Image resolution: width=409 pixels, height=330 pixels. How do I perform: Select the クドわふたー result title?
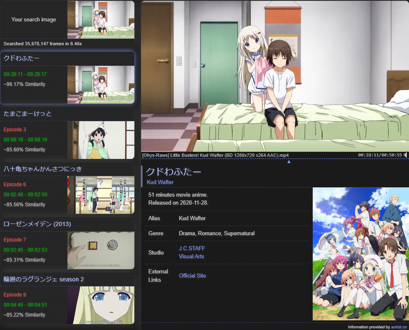21,58
